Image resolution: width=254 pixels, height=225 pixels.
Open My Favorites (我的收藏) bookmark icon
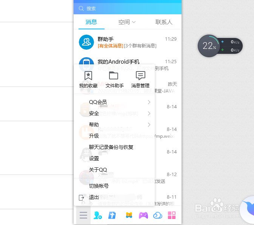pos(88,75)
